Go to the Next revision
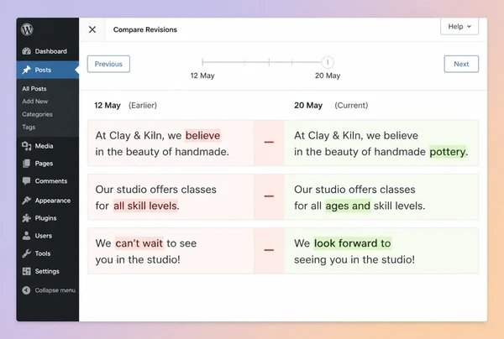 461,64
